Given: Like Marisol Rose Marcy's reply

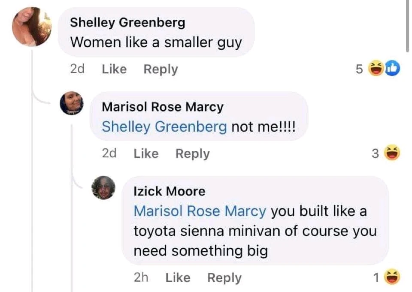Looking at the screenshot, I should tap(146, 154).
